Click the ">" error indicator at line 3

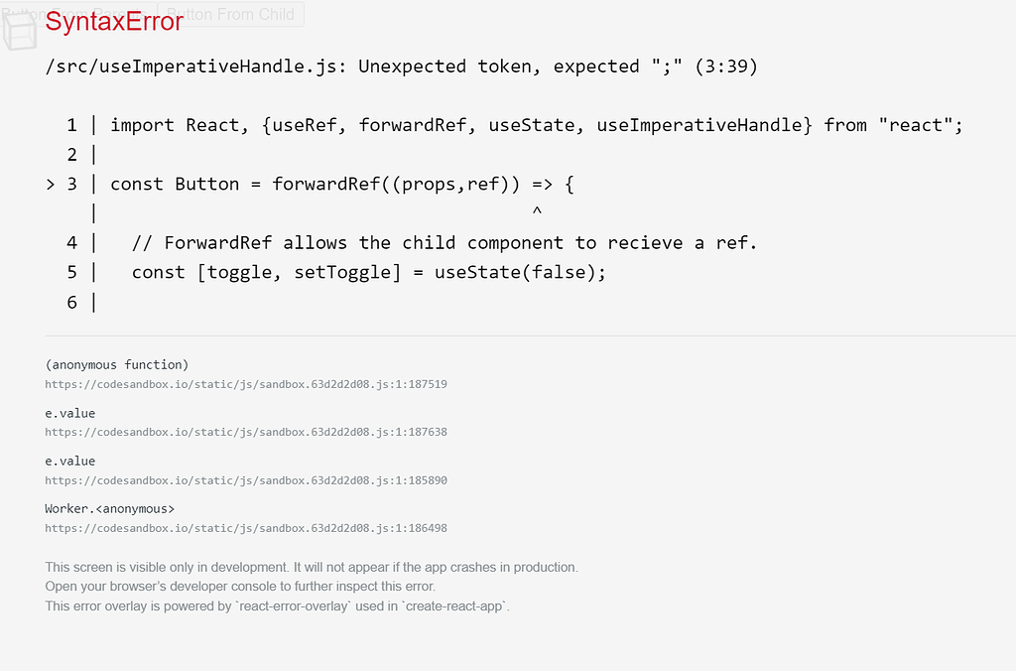coord(51,185)
